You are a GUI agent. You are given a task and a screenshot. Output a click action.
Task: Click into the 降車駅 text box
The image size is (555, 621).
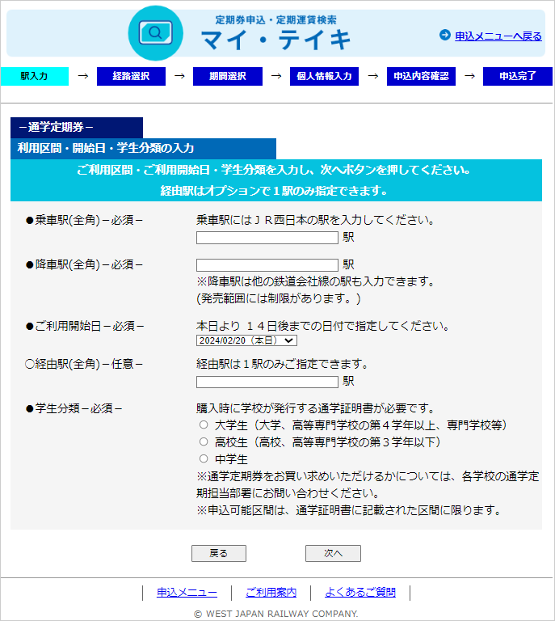pos(267,264)
